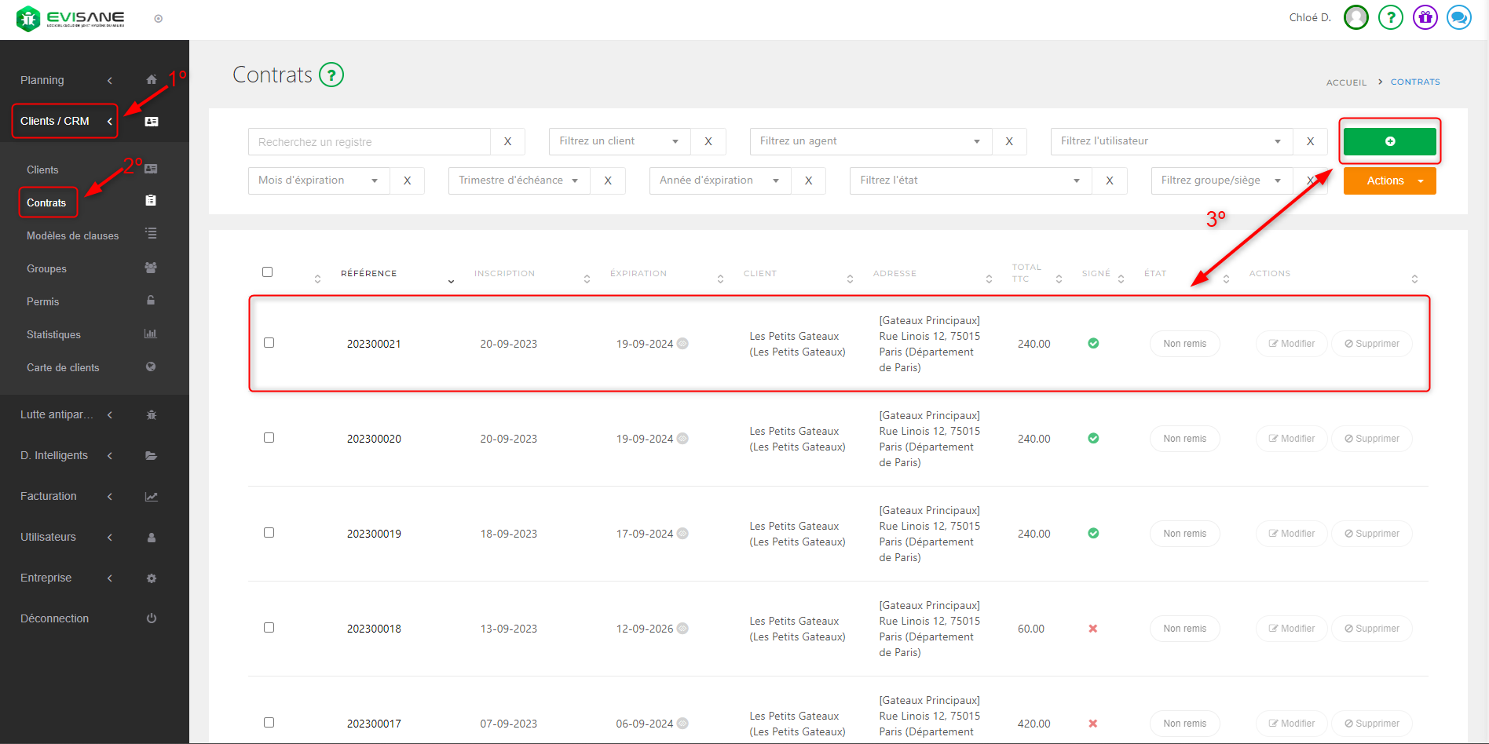Click the green add contract button

(1389, 141)
